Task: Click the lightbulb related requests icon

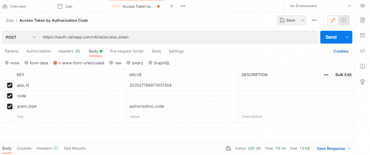Action: click(363, 82)
